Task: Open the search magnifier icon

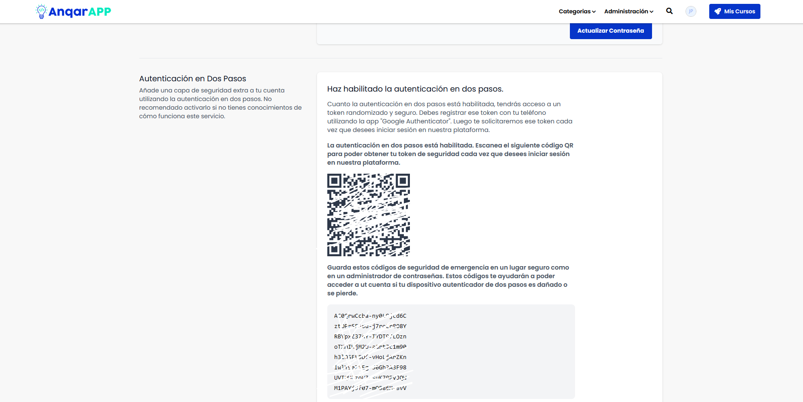Action: [x=669, y=11]
